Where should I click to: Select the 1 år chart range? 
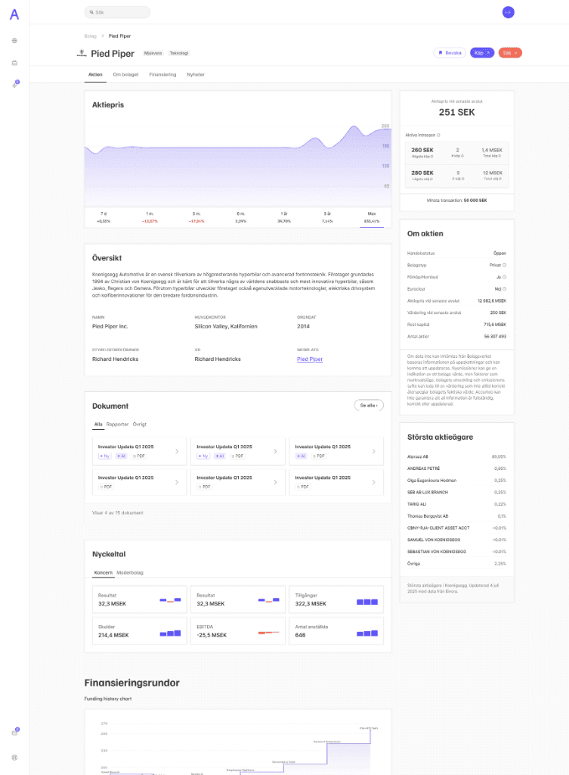coord(284,217)
